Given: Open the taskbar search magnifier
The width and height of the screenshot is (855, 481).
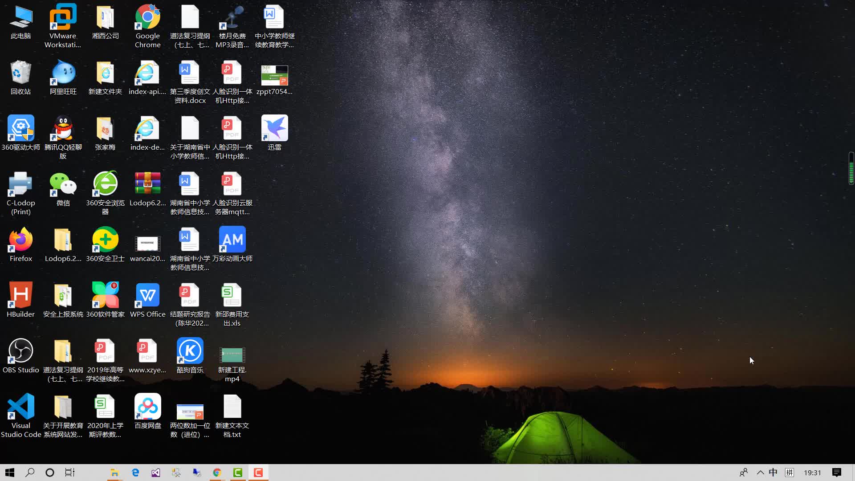Looking at the screenshot, I should [x=30, y=473].
